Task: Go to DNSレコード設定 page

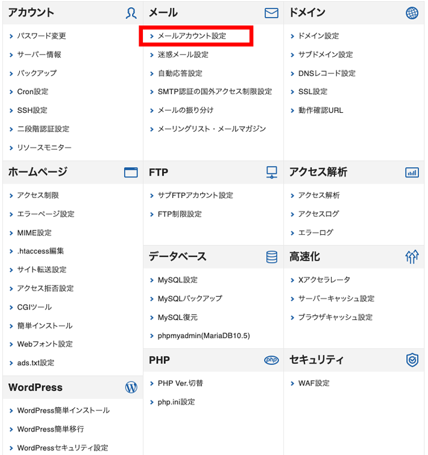Action: pos(327,74)
